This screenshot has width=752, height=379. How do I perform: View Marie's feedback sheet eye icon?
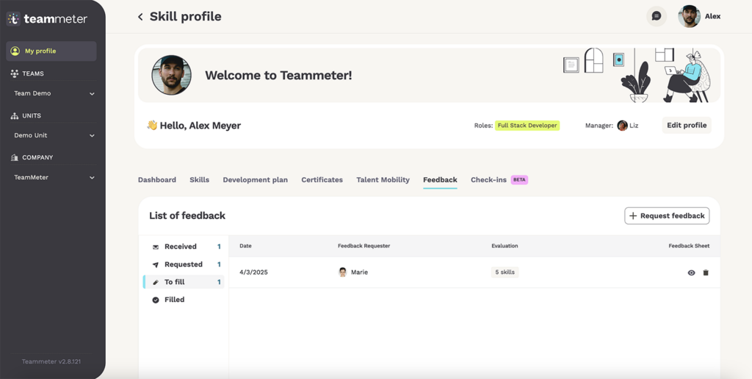coord(691,272)
